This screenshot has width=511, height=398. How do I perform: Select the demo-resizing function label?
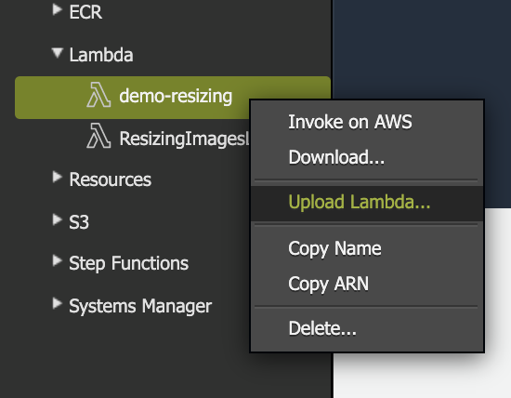(x=176, y=96)
